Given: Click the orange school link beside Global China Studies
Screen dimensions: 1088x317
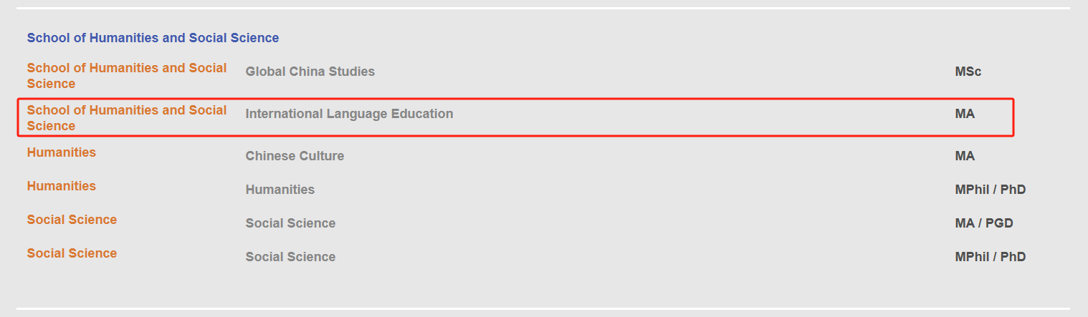Looking at the screenshot, I should tap(127, 76).
